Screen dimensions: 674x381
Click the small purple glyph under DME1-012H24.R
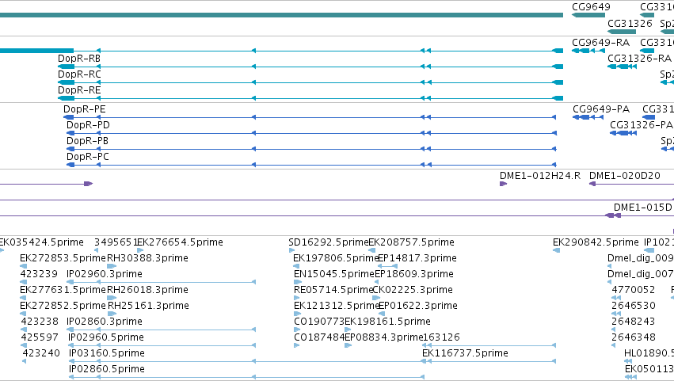[504, 184]
